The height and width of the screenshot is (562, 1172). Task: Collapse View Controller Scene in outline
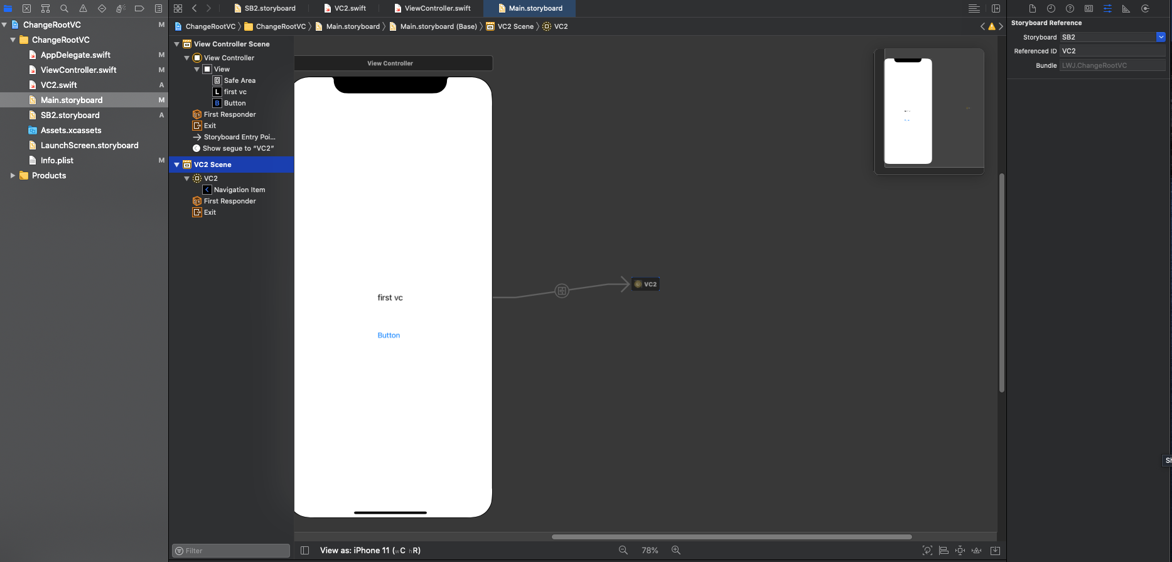(177, 44)
